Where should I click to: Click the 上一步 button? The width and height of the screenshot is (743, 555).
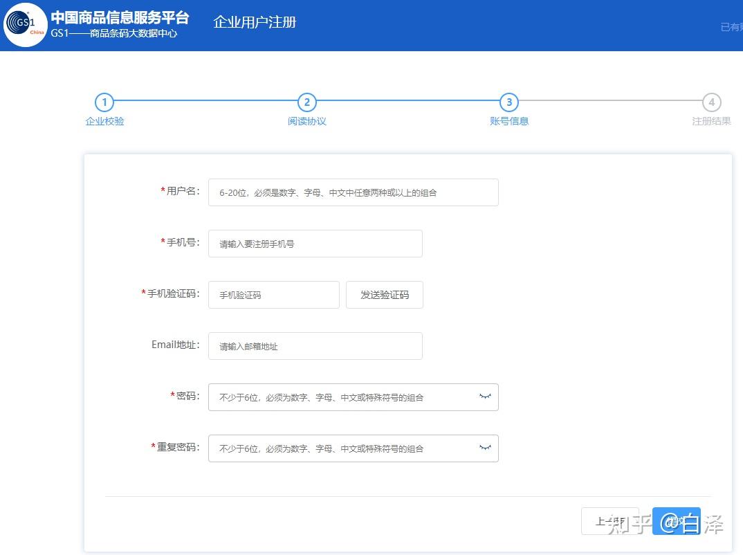611,521
